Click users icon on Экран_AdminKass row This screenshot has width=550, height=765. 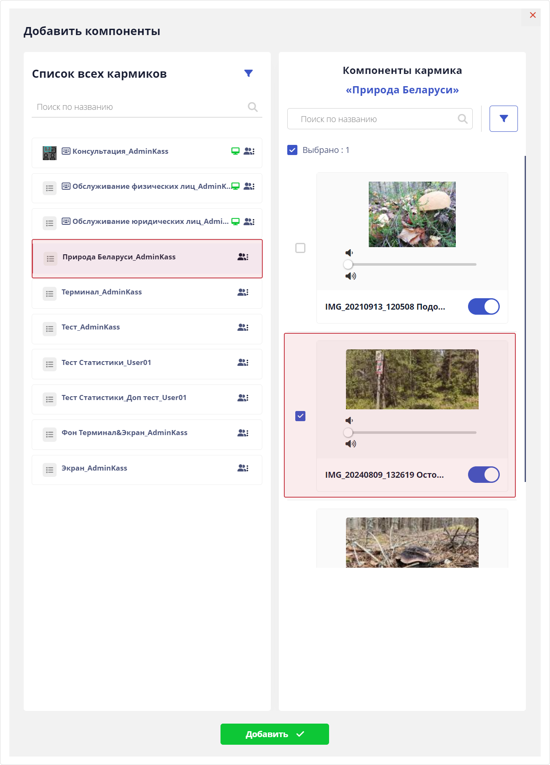pyautogui.click(x=243, y=468)
